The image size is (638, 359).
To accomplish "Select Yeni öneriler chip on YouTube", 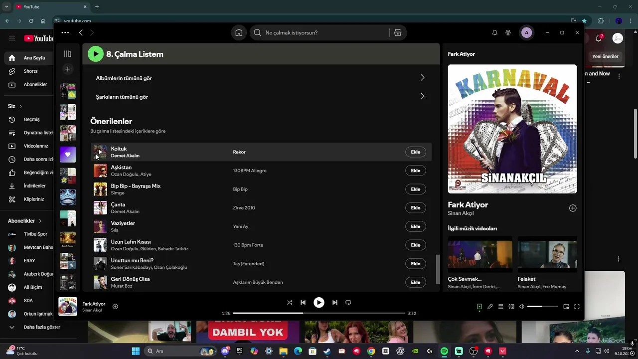I will [x=605, y=56].
